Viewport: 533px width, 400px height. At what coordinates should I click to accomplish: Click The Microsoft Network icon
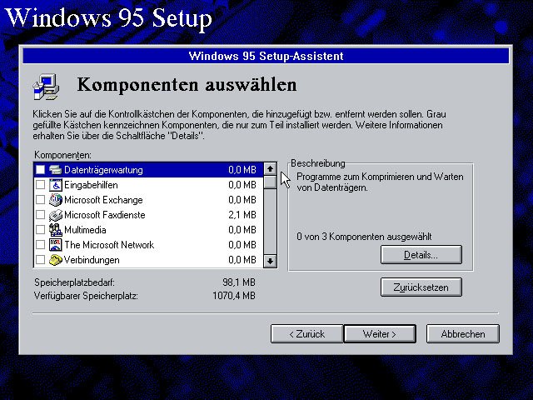pos(56,245)
